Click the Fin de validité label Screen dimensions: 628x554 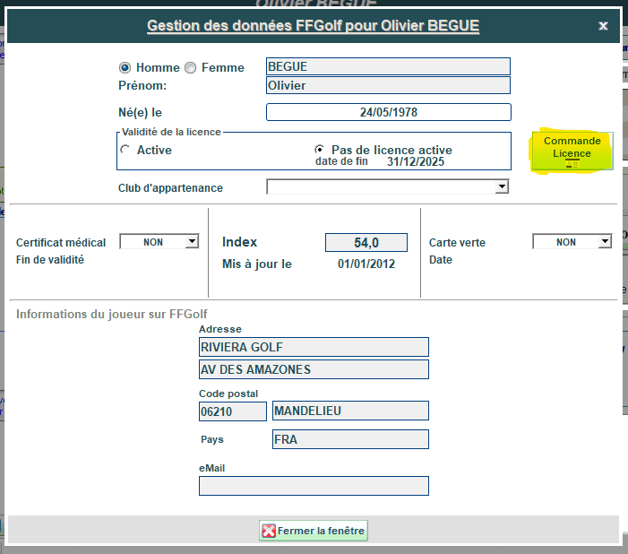pos(50,260)
